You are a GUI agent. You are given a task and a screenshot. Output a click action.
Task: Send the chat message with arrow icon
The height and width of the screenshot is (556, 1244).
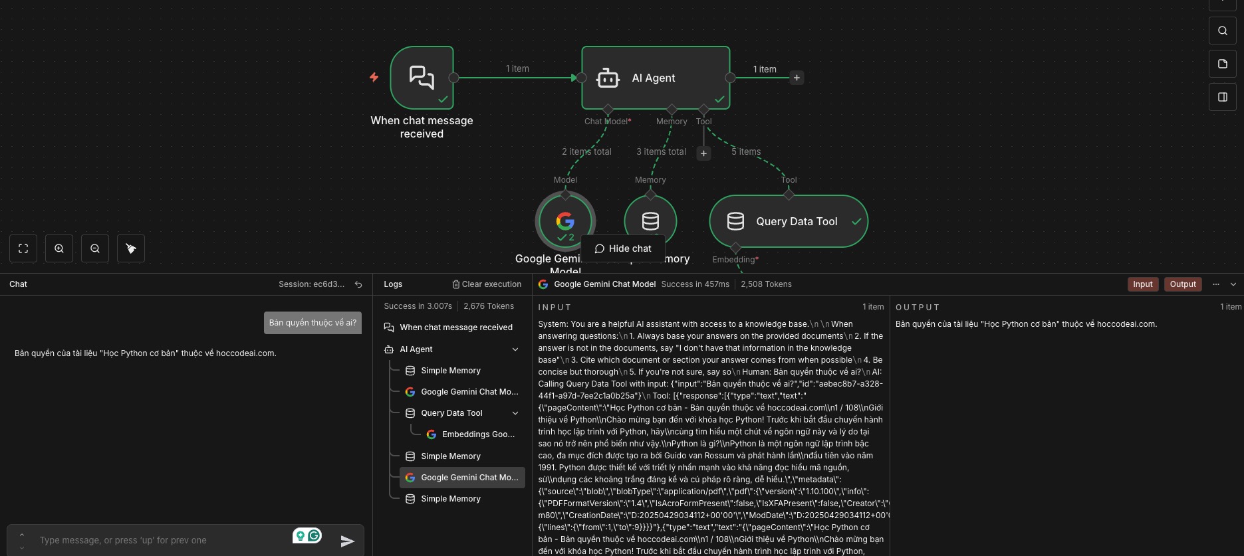pyautogui.click(x=347, y=541)
